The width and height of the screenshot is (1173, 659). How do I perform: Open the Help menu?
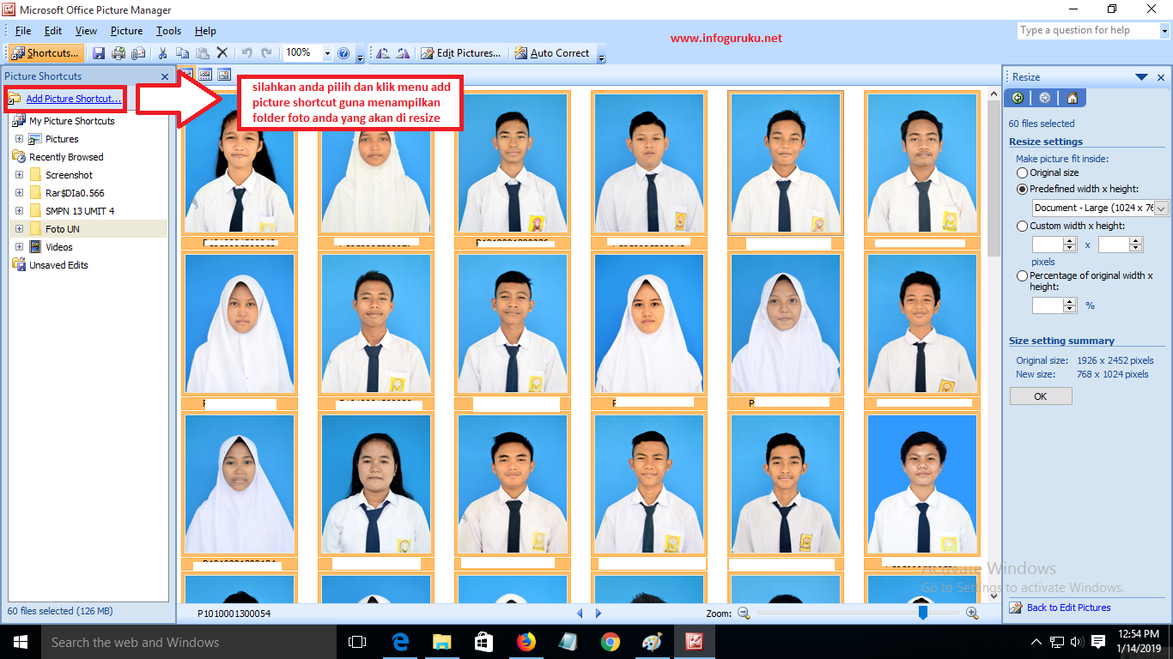205,31
